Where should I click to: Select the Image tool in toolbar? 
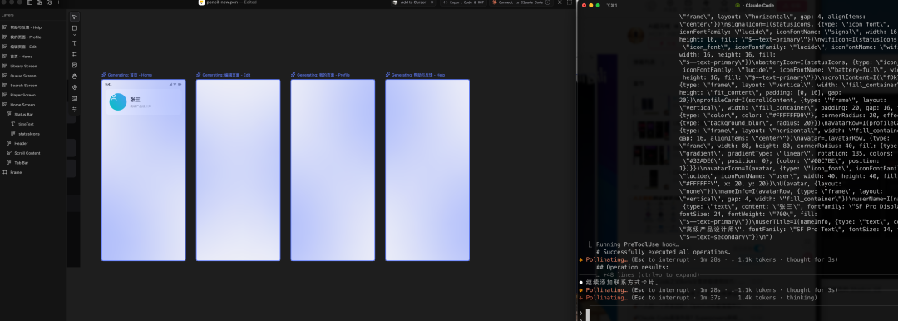(x=75, y=98)
